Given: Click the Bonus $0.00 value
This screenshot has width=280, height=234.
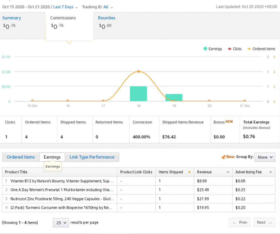Looking at the screenshot, I should click(x=219, y=137).
